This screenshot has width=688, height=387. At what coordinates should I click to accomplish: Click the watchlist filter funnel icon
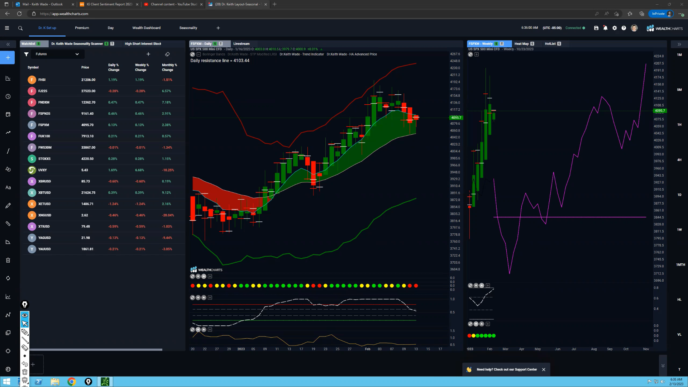click(x=26, y=54)
